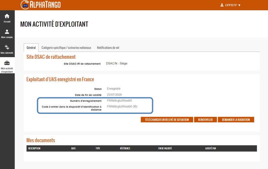
Task: Go to Accueil via the home icon
Action: coord(7,16)
